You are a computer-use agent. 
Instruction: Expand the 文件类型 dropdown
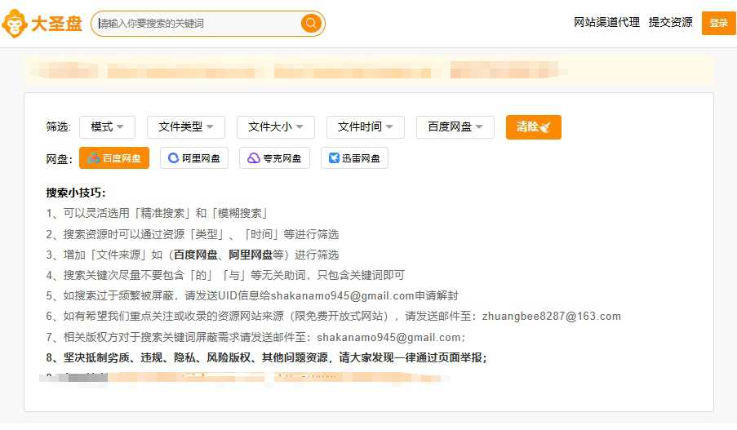(185, 127)
